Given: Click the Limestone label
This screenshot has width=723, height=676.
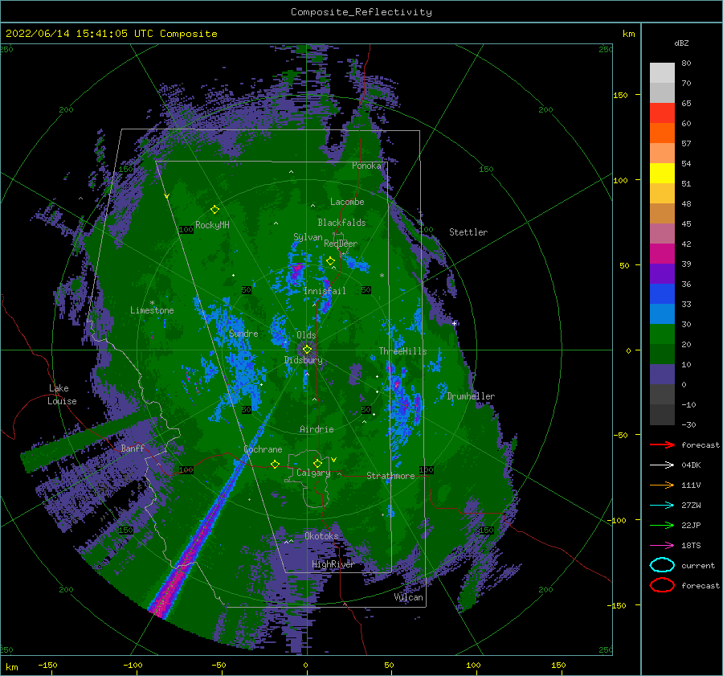Looking at the screenshot, I should [152, 310].
